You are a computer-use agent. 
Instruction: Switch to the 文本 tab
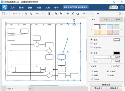(x=106, y=19)
